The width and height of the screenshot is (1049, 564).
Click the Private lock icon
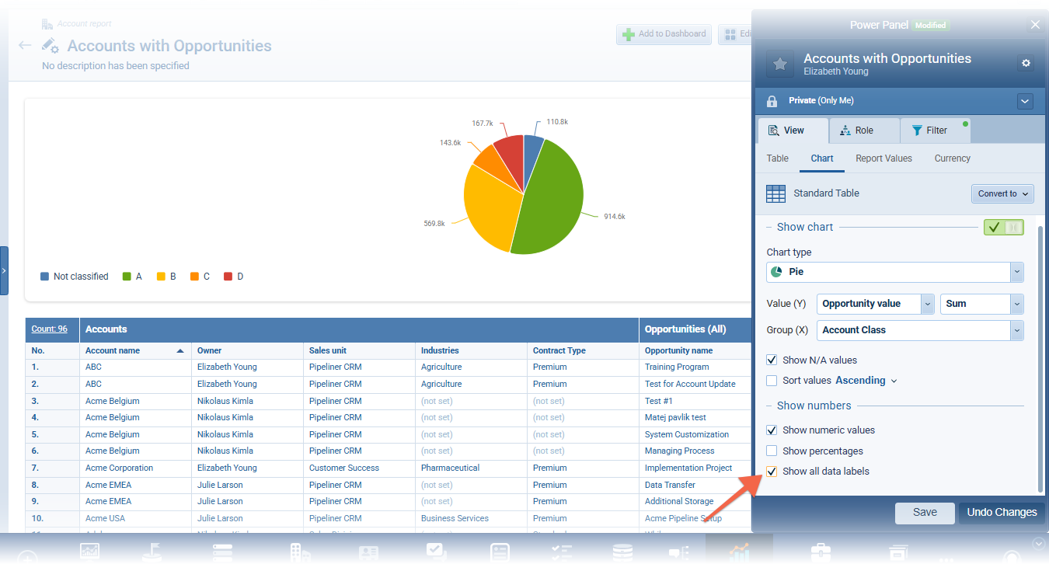click(x=772, y=101)
